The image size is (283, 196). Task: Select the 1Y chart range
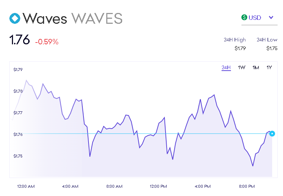point(269,67)
